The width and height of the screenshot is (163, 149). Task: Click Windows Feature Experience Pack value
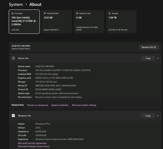click(59, 139)
